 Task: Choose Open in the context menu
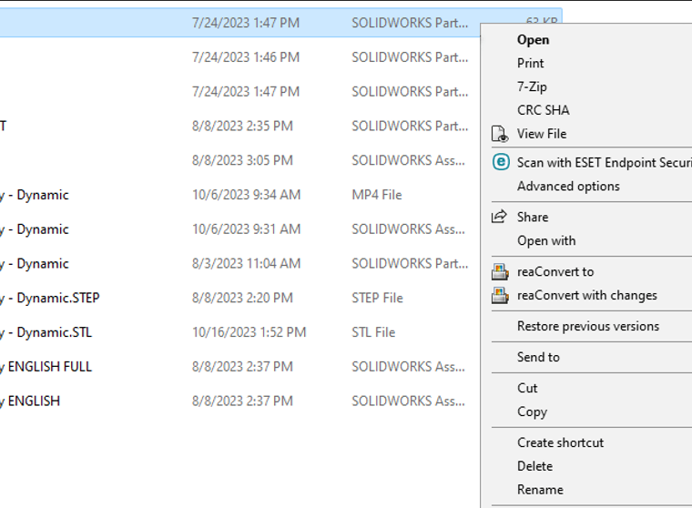pyautogui.click(x=534, y=40)
